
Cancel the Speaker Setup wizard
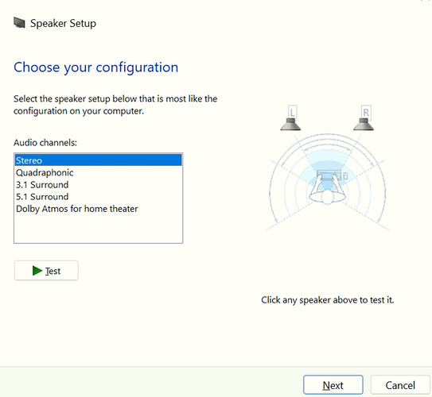coord(400,385)
